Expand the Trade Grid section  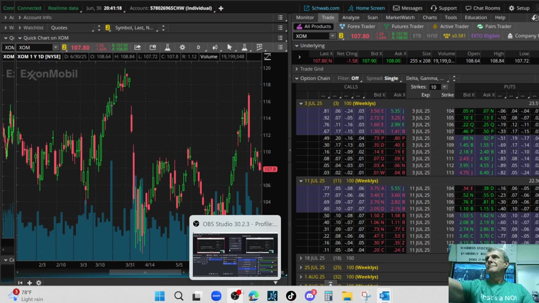pos(297,69)
